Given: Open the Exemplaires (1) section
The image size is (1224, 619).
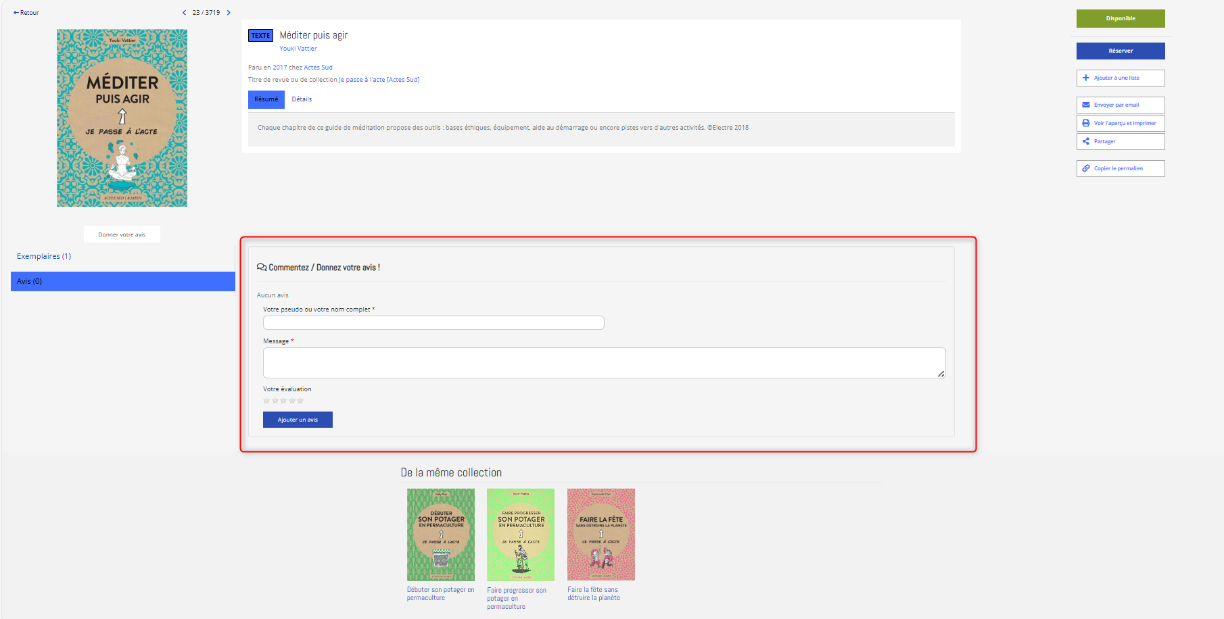Looking at the screenshot, I should tap(44, 256).
